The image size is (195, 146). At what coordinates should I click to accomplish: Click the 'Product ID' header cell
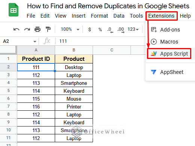pos(36,59)
